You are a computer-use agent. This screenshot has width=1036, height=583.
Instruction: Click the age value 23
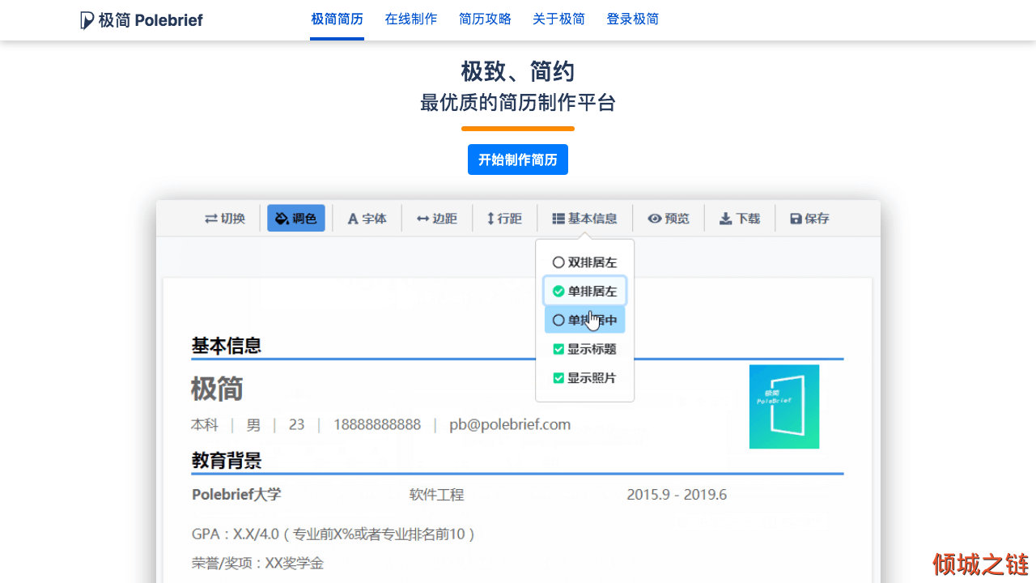point(297,424)
